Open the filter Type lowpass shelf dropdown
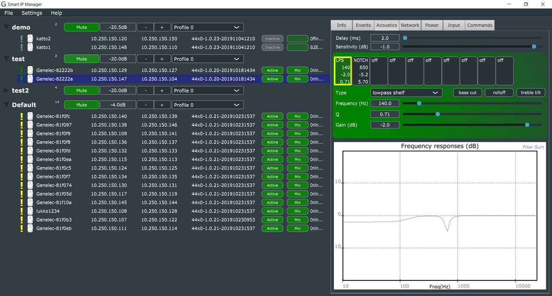 pyautogui.click(x=406, y=93)
